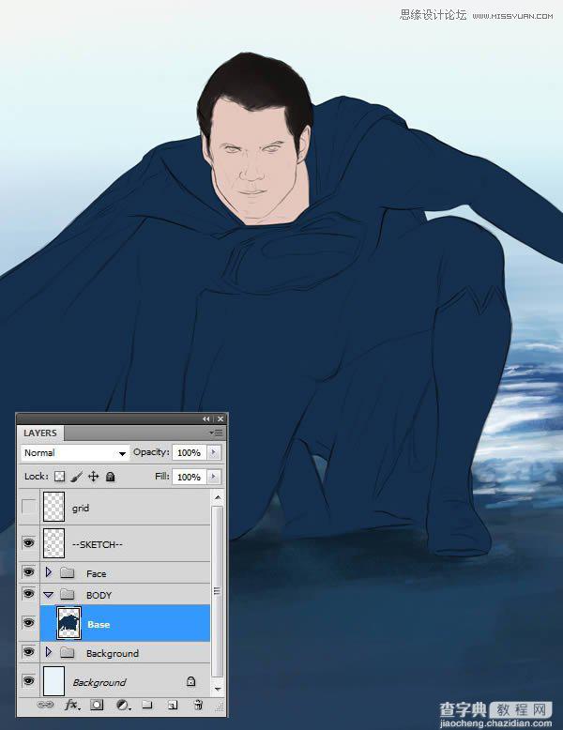The image size is (563, 730).
Task: Select the Base layer name
Action: point(99,624)
